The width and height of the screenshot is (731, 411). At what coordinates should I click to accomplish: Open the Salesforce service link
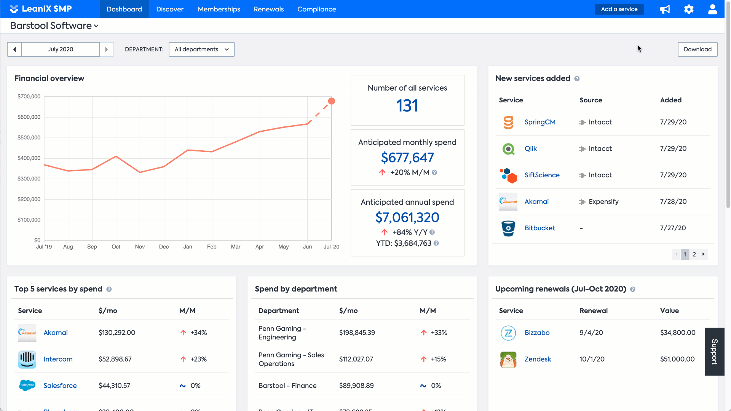click(x=60, y=386)
